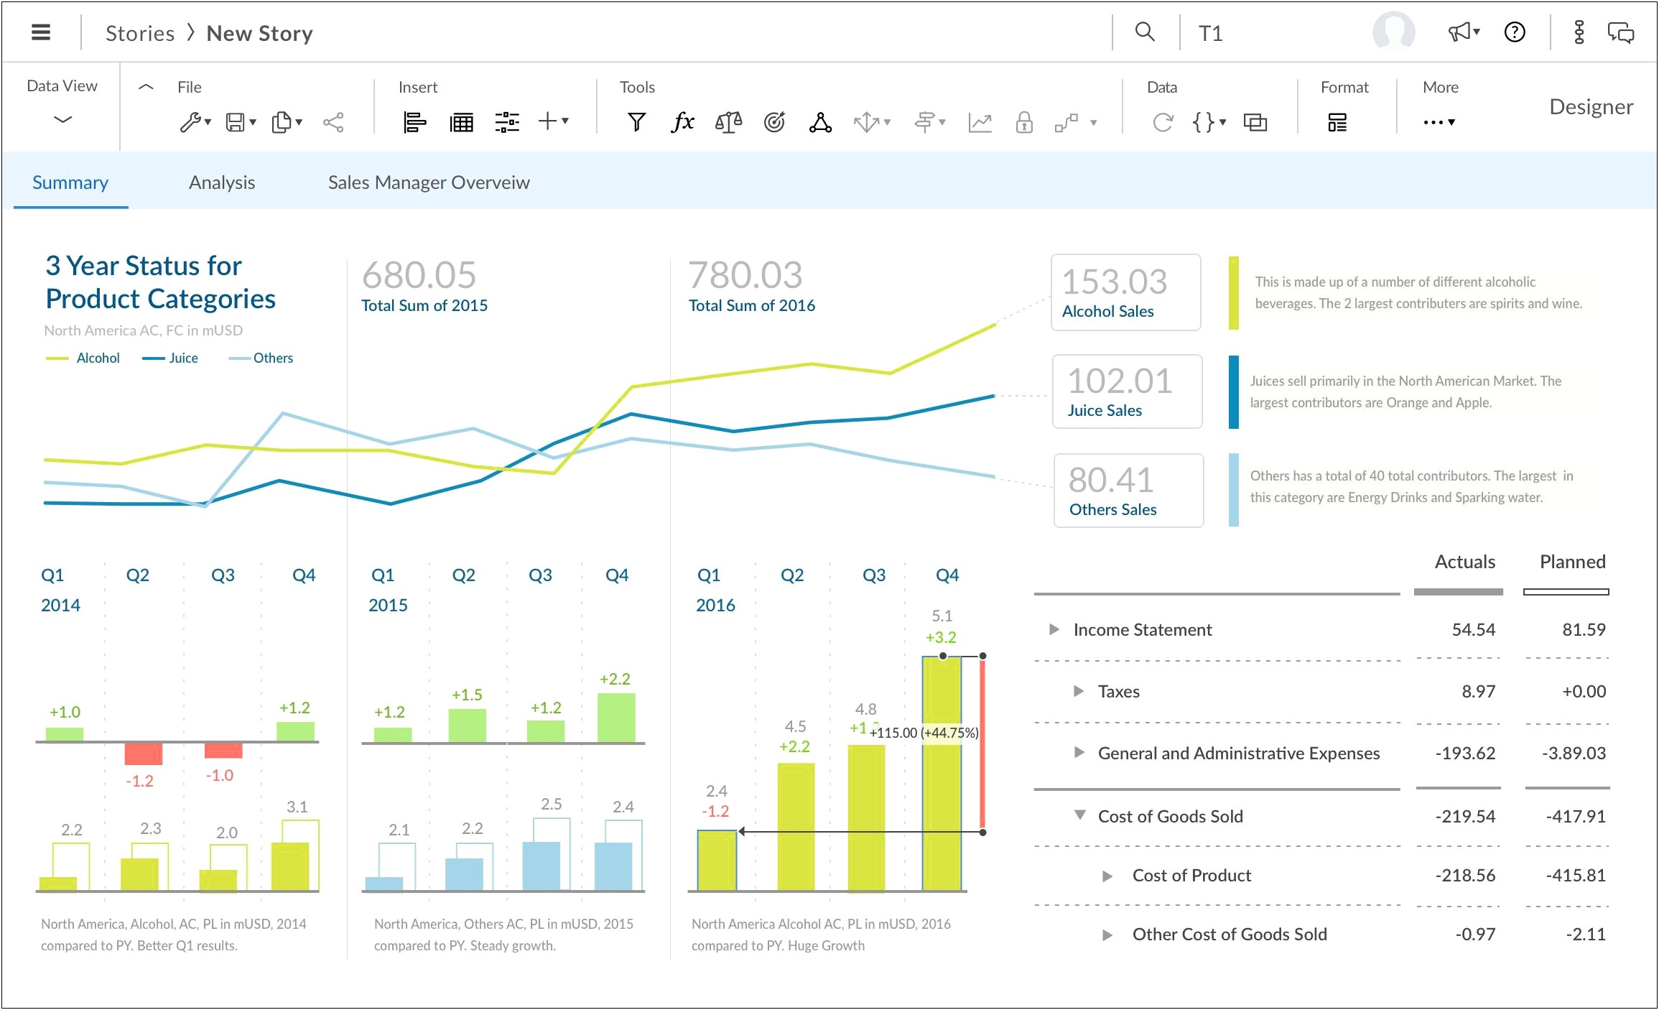Switch to Sales Manager Overveiw tab
The height and width of the screenshot is (1010, 1659).
(428, 181)
